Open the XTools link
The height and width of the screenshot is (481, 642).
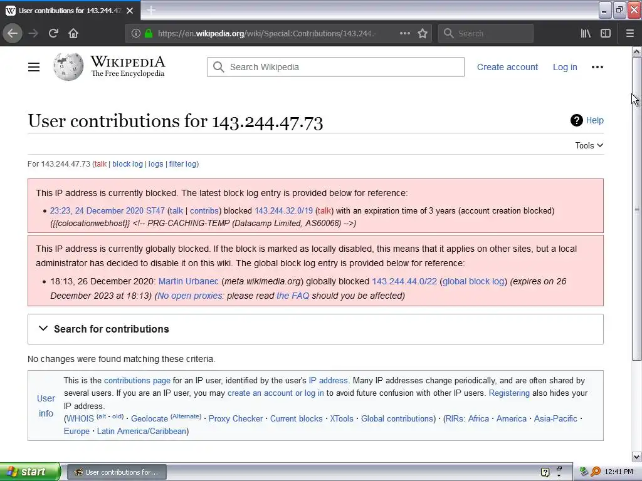tap(342, 419)
